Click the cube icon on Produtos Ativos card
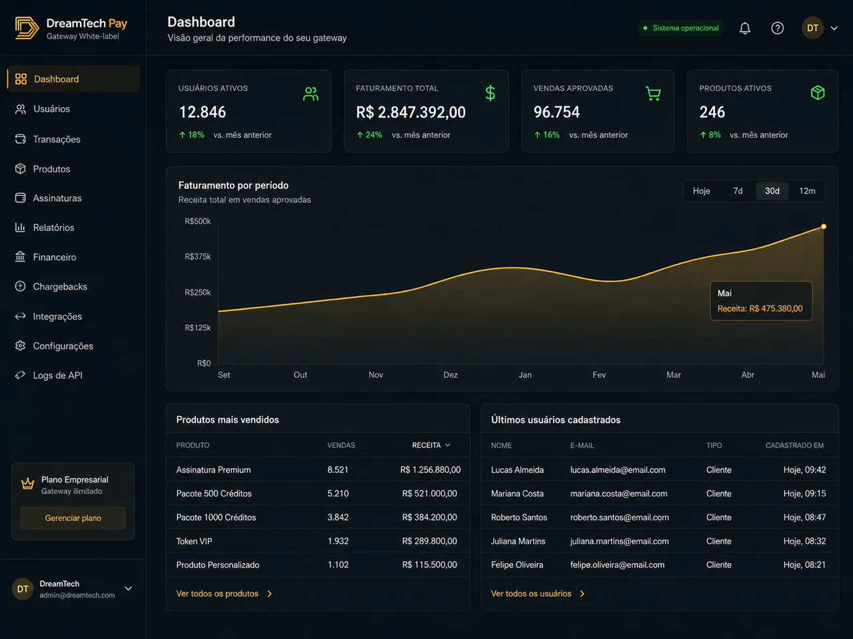This screenshot has width=853, height=639. (x=818, y=93)
